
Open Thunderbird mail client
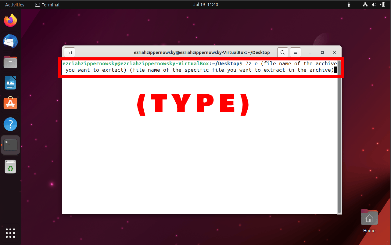tap(10, 41)
